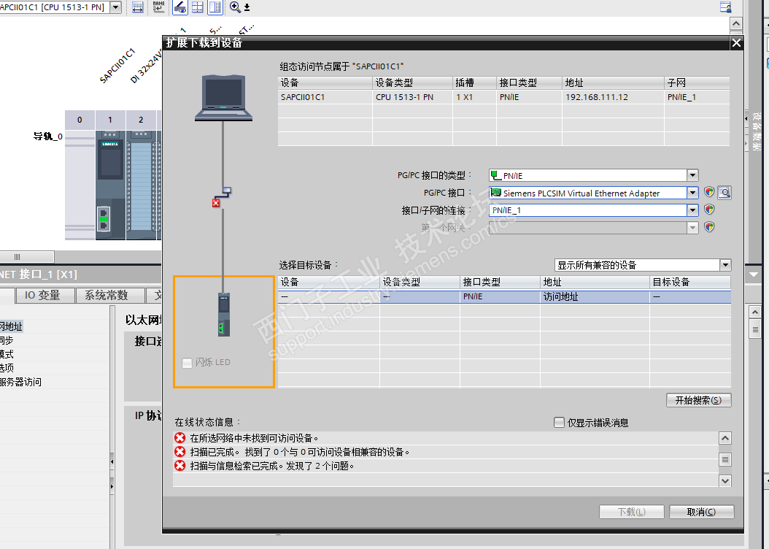Click the left splitter arrow beside the property list
This screenshot has width=769, height=549.
point(112,461)
